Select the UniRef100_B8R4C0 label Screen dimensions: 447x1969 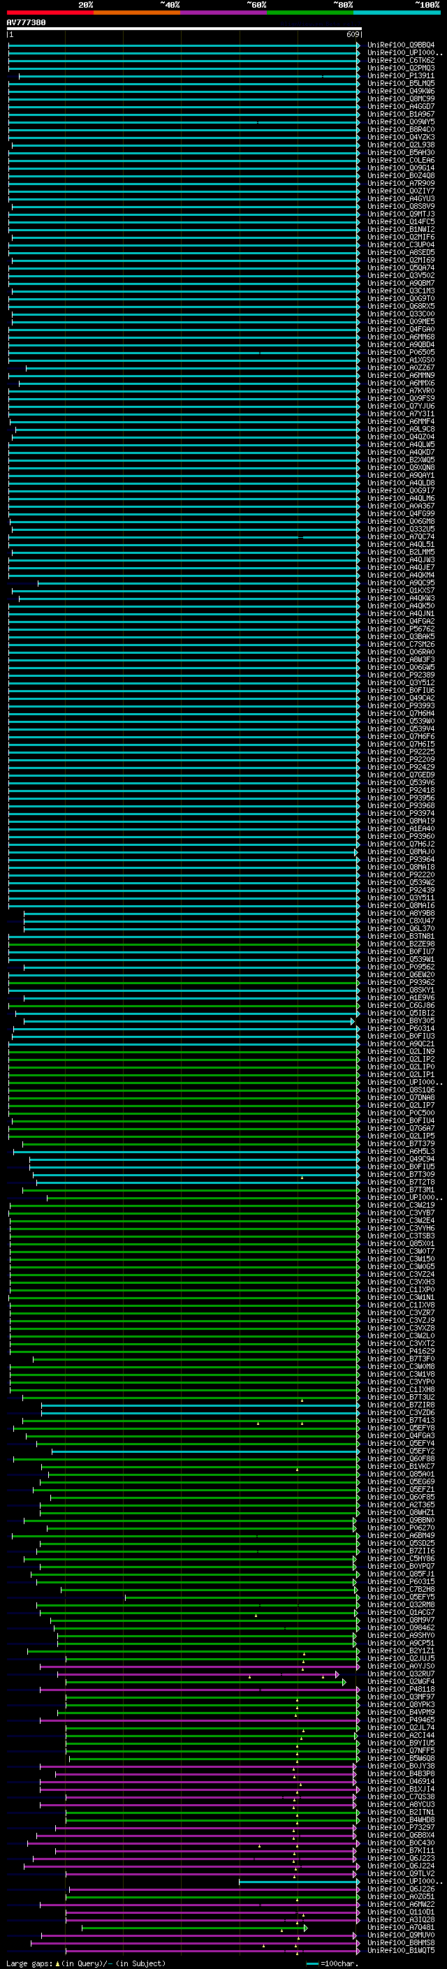[x=401, y=129]
